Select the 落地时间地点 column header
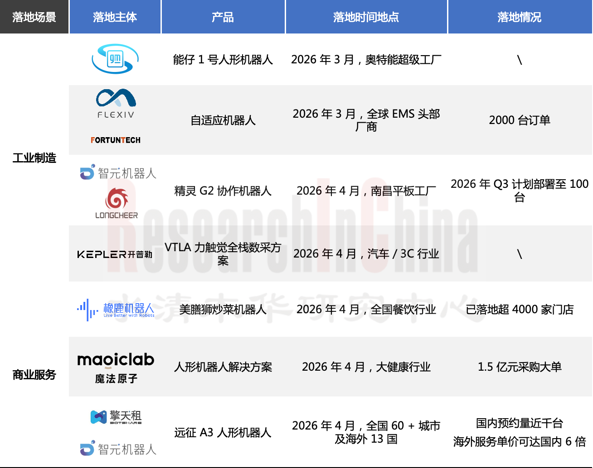 (366, 17)
